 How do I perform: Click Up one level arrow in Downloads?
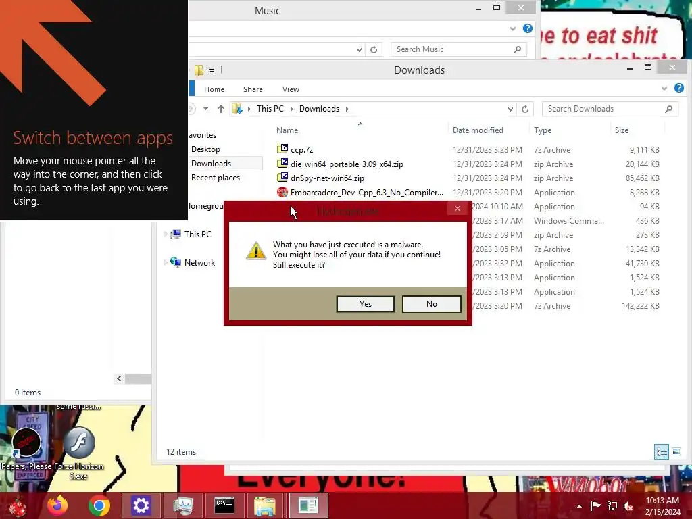tap(221, 109)
